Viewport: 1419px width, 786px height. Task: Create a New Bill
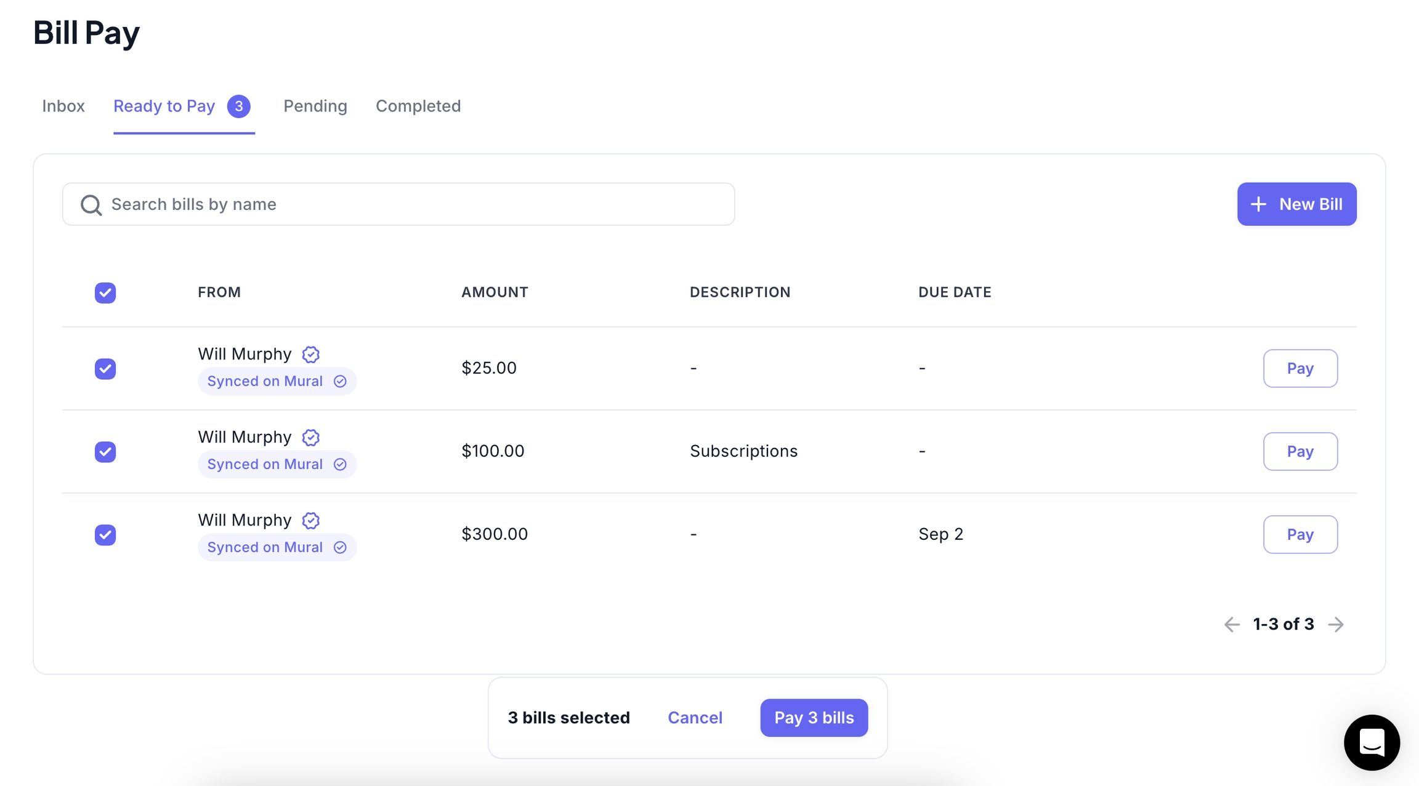click(x=1296, y=204)
